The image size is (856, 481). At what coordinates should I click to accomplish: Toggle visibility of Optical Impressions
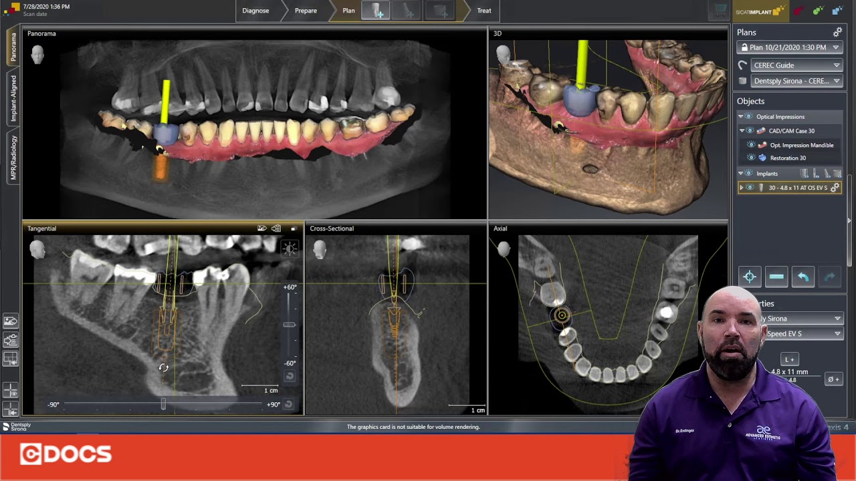(749, 117)
